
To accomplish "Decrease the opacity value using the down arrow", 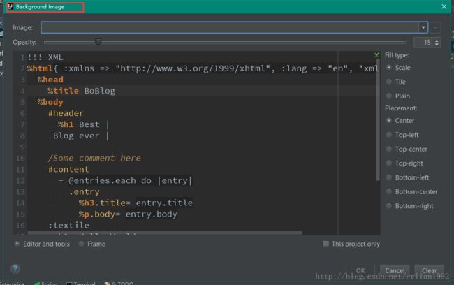I will [437, 45].
